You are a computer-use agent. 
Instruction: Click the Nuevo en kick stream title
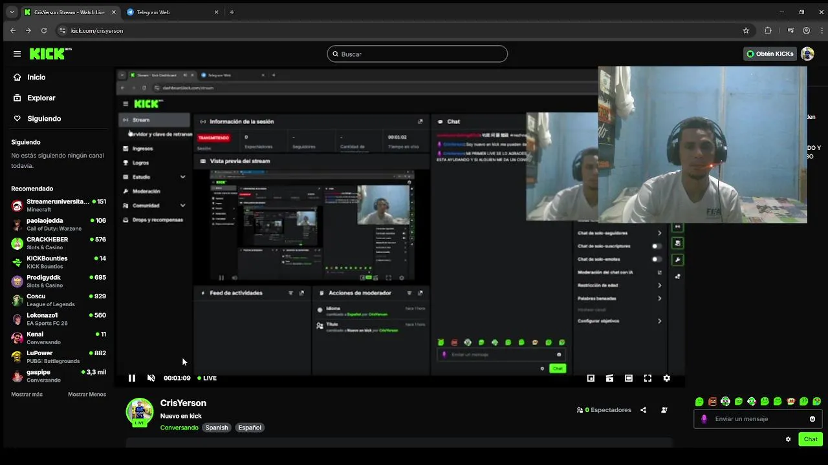pyautogui.click(x=181, y=416)
